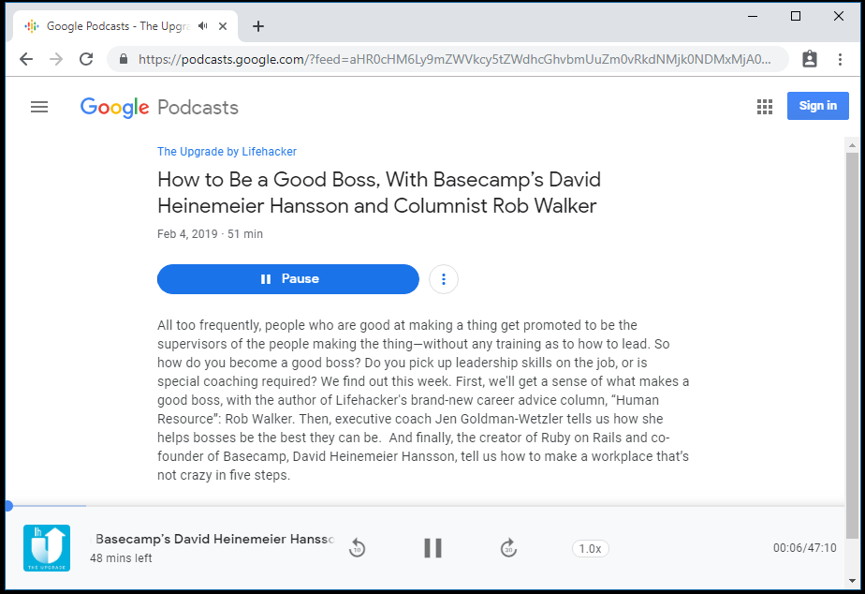Minimize the browser window
This screenshot has height=594, width=865.
pos(753,16)
